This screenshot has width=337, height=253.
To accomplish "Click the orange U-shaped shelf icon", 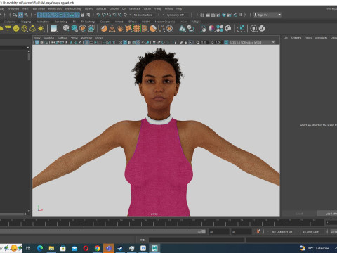I will coord(161,29).
